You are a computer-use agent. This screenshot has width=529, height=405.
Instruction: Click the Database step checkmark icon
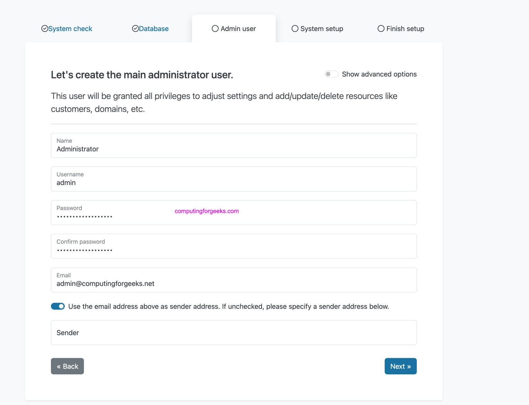point(135,29)
